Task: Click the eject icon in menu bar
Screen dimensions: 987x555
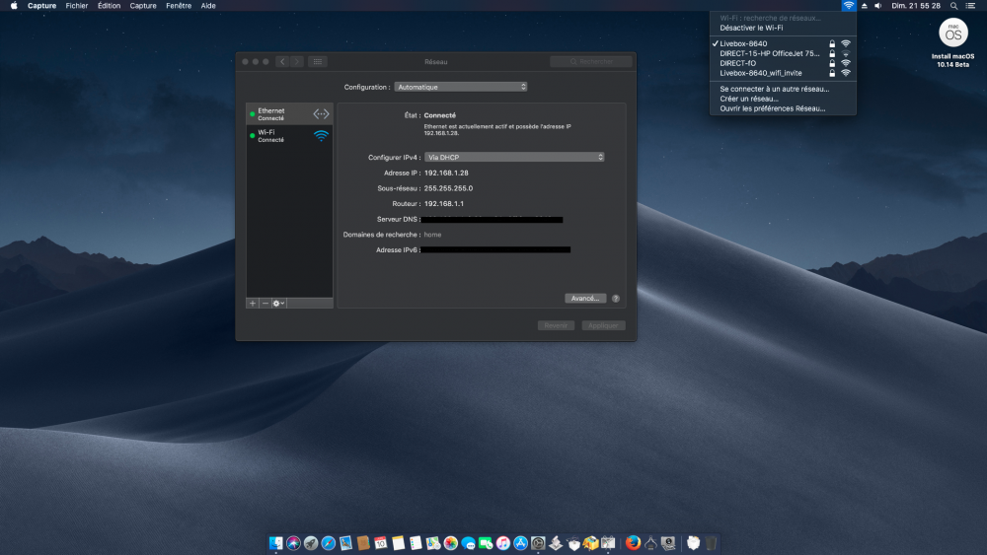Action: (865, 6)
